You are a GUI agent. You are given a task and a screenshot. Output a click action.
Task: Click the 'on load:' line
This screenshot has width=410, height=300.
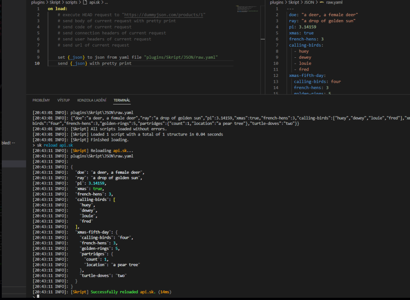pyautogui.click(x=57, y=9)
